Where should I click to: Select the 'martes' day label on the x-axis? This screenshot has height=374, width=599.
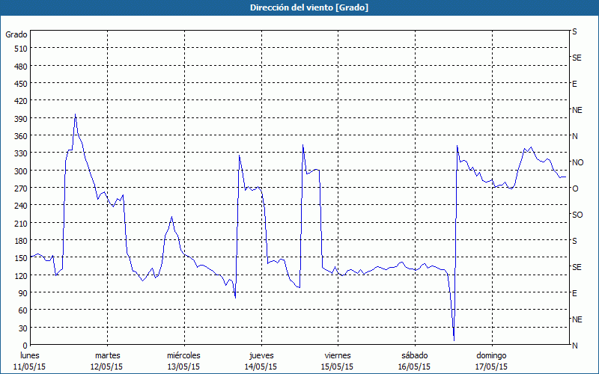coord(107,355)
